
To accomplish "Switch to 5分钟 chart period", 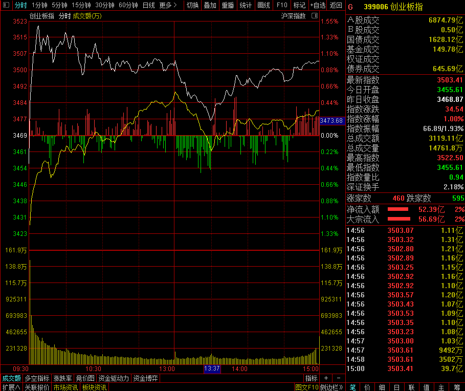I will [x=59, y=5].
